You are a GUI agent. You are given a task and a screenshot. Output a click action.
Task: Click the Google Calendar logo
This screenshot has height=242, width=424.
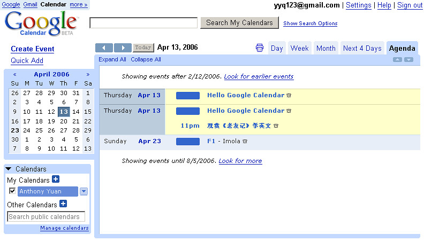point(41,24)
